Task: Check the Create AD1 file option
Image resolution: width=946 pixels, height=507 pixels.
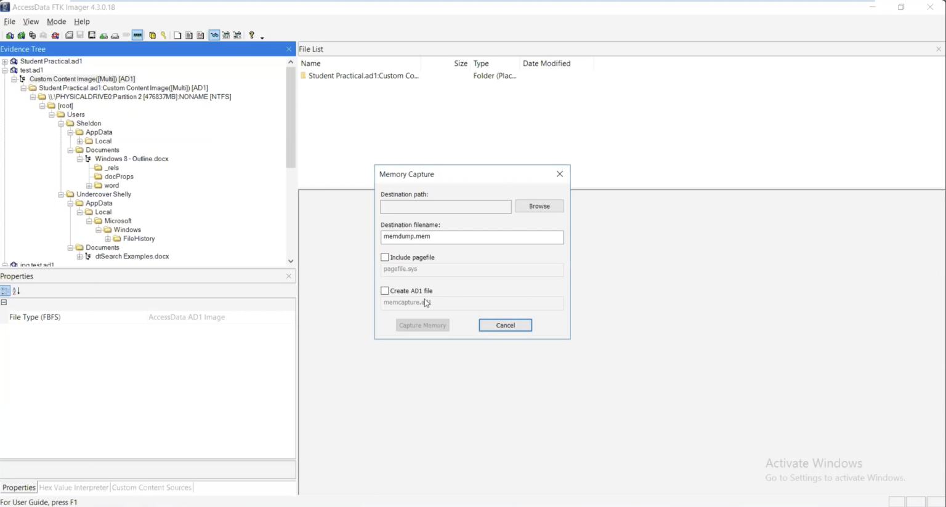Action: (385, 290)
